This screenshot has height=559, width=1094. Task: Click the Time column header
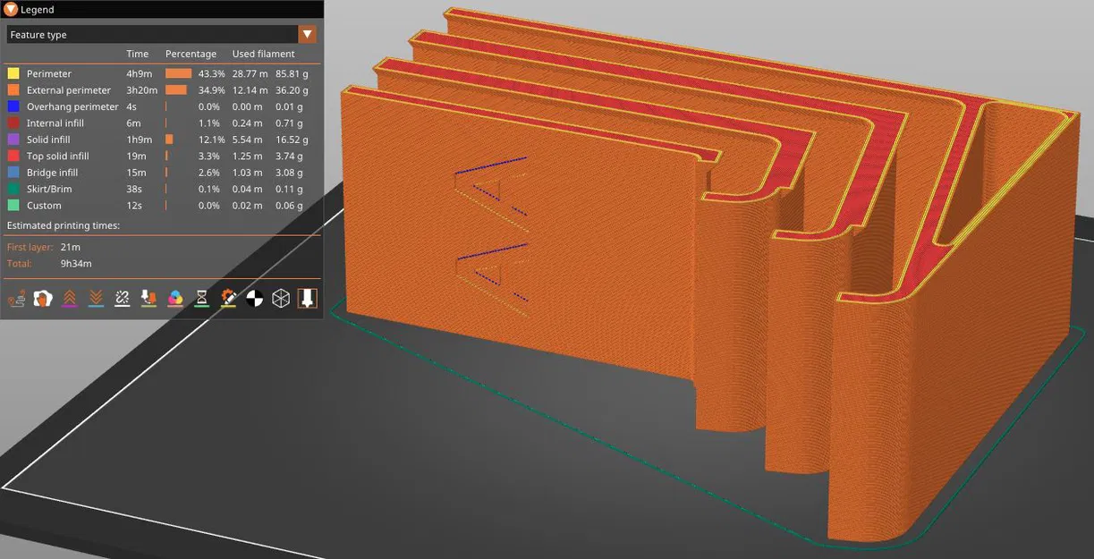pyautogui.click(x=138, y=55)
